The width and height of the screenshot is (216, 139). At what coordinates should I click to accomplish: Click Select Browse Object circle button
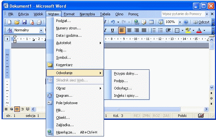[x=211, y=98]
